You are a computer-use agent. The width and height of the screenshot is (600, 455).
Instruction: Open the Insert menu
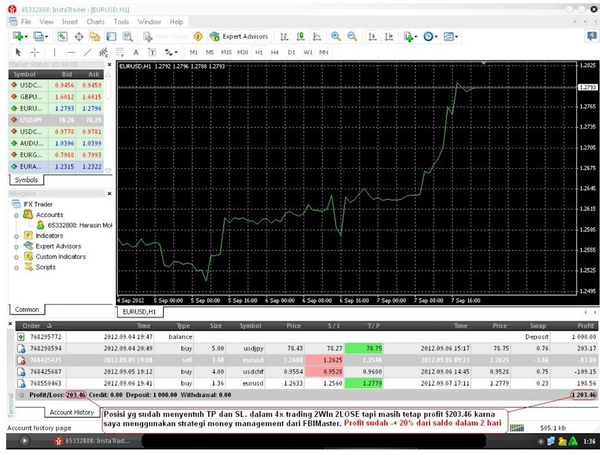pyautogui.click(x=70, y=22)
